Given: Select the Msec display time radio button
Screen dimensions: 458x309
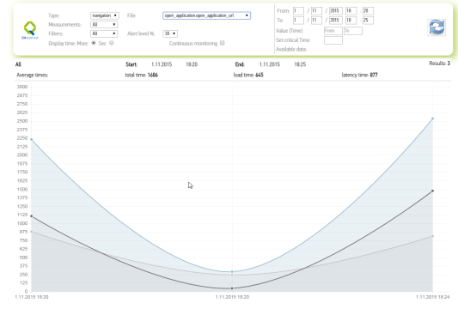Looking at the screenshot, I should point(94,43).
